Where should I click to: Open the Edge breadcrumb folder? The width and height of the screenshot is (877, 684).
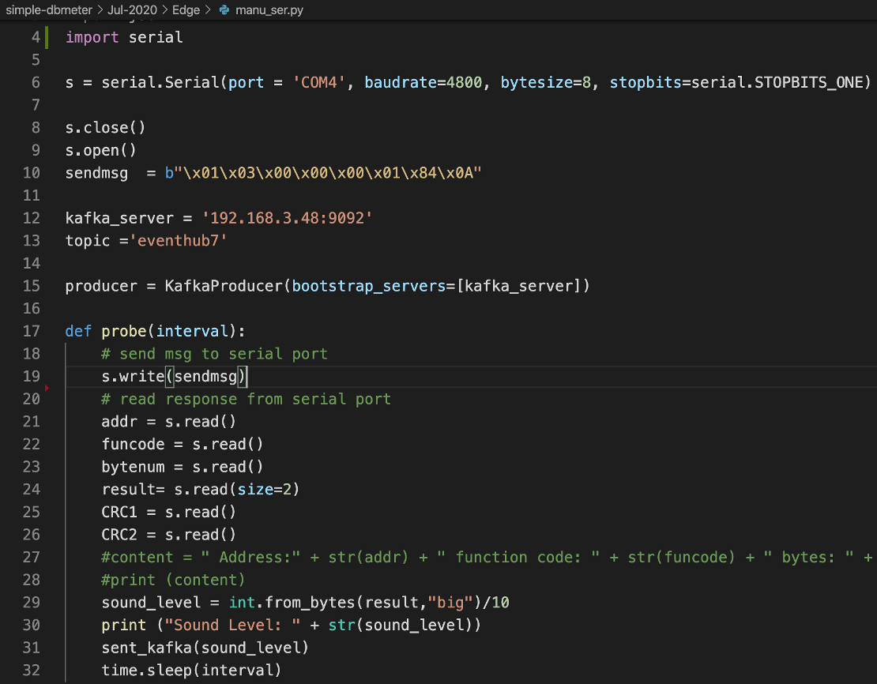[x=186, y=10]
